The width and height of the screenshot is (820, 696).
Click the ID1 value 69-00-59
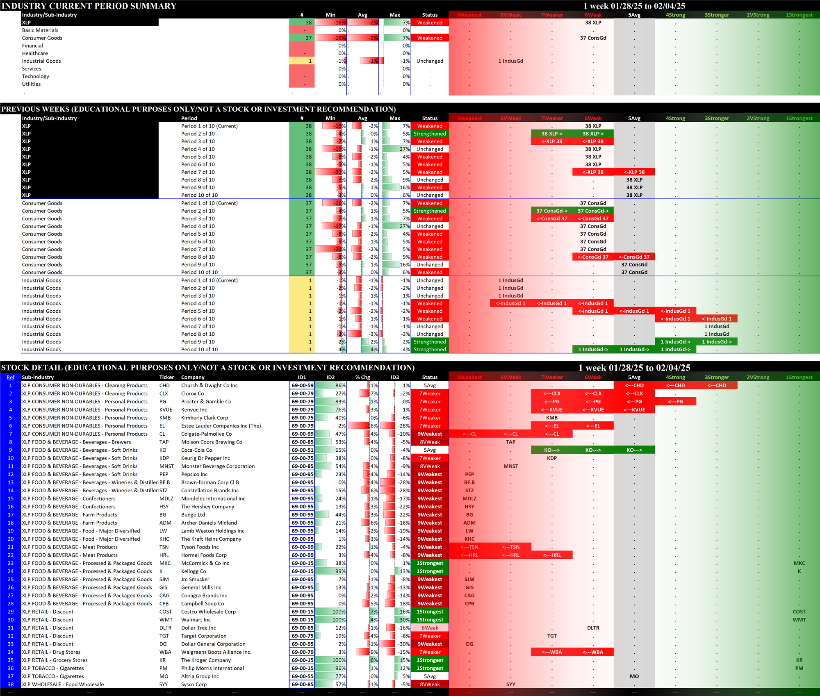coord(302,385)
